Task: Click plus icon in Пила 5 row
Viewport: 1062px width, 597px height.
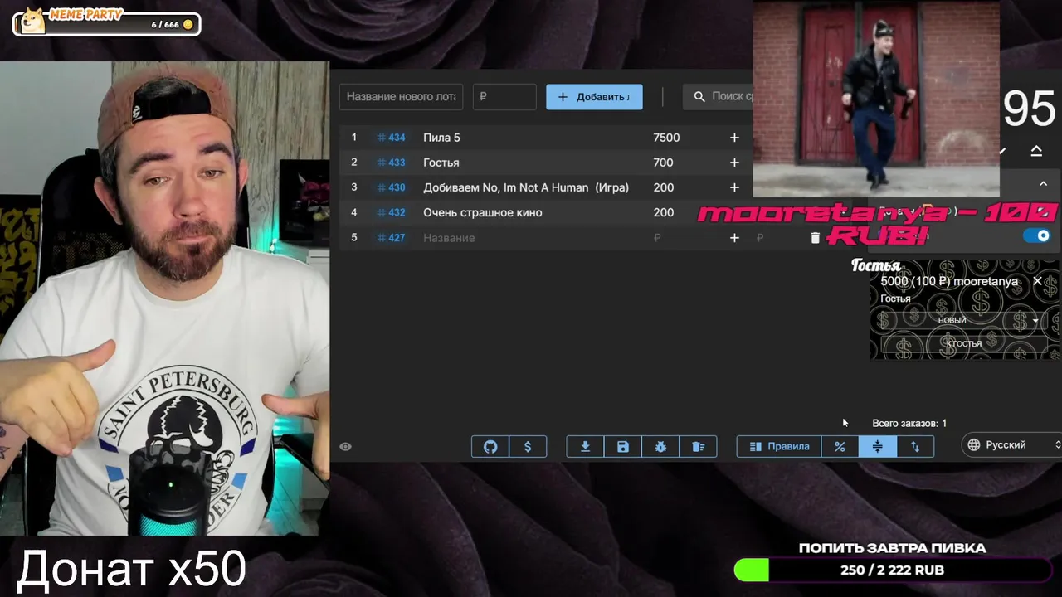Action: (x=734, y=138)
